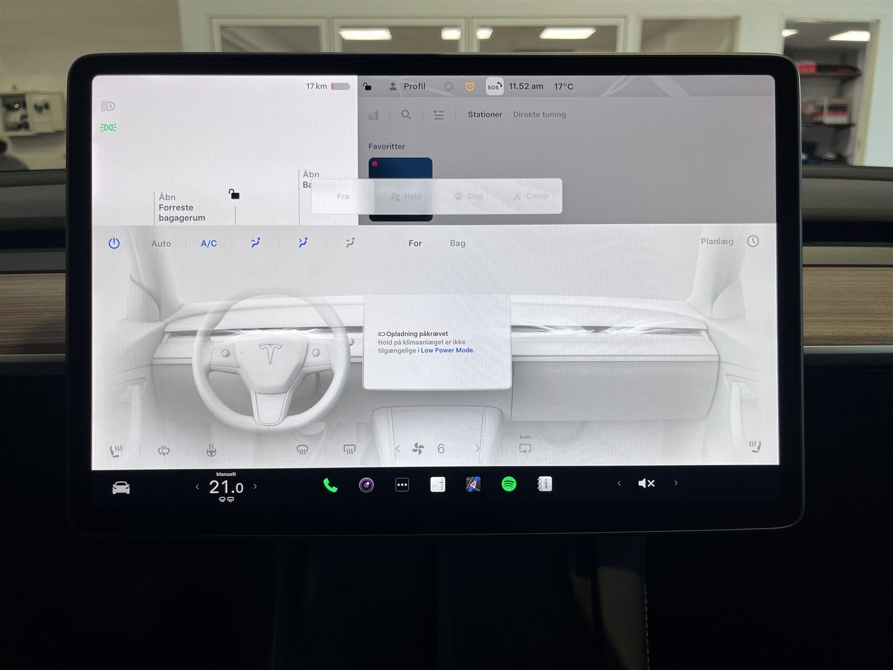893x670 pixels.
Task: Open the Low Power Mode link
Action: [448, 350]
